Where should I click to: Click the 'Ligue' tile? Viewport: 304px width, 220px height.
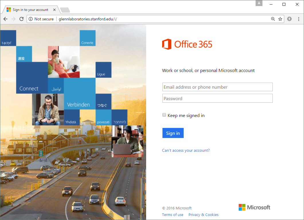tap(103, 70)
